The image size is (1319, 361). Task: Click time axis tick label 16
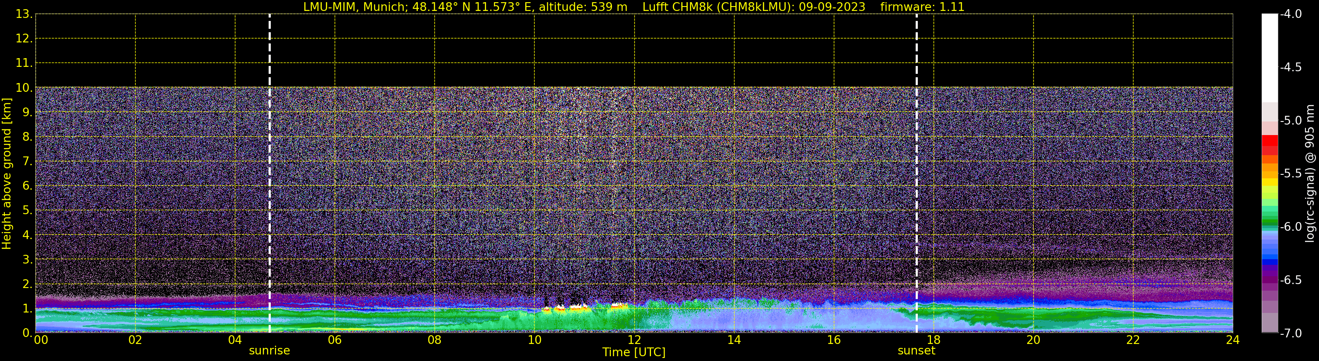pyautogui.click(x=834, y=340)
